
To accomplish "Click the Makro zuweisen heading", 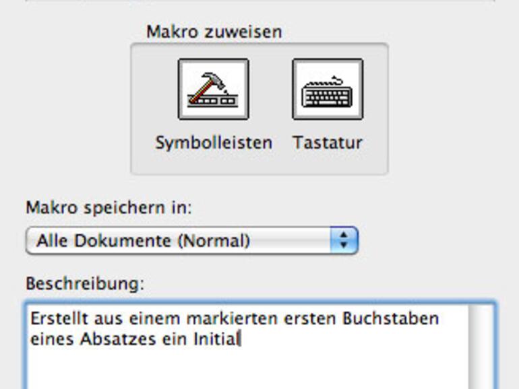I will (214, 32).
